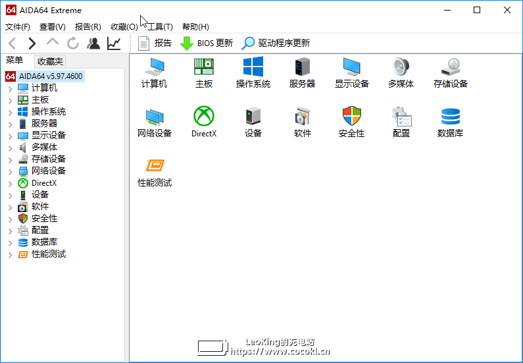Image resolution: width=523 pixels, height=363 pixels.
Task: Switch to the 菜单 tab
Action: pos(14,61)
